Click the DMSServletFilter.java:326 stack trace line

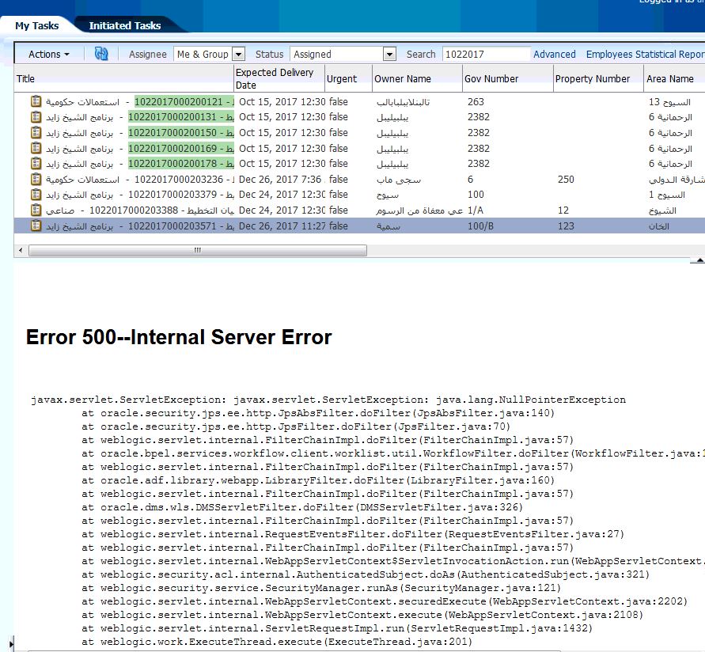[302, 507]
